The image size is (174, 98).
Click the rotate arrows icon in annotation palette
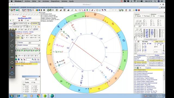(x=12, y=62)
